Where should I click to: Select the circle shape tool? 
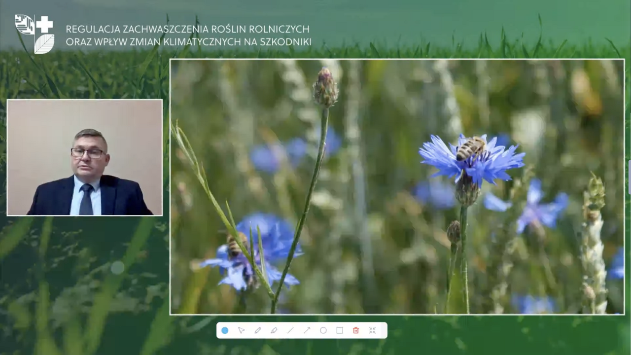click(x=323, y=330)
